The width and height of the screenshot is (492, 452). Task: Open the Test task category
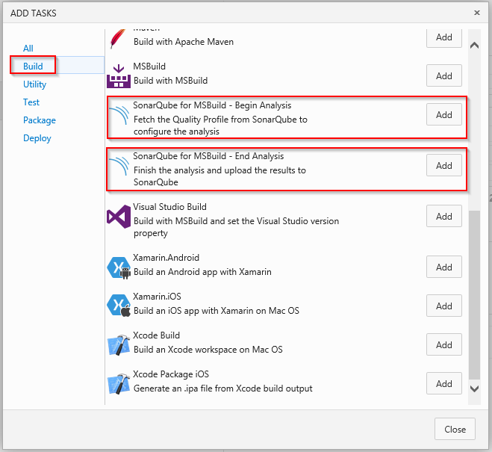31,102
